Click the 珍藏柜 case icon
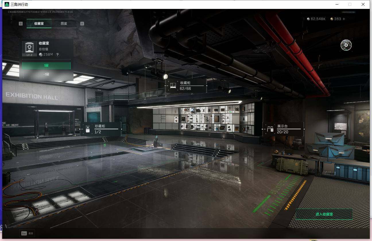372x241 pixels. pos(88,129)
